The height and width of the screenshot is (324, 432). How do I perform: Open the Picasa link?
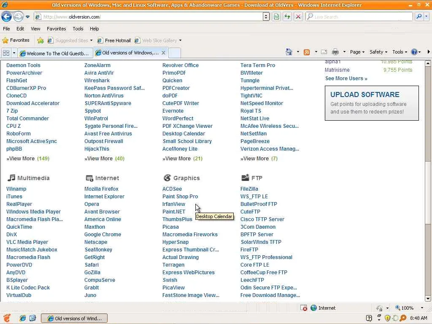click(170, 227)
